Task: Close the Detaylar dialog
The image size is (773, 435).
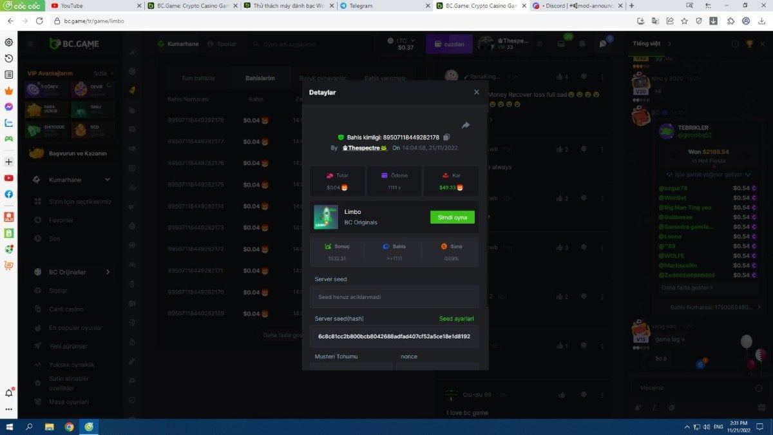Action: 477,92
